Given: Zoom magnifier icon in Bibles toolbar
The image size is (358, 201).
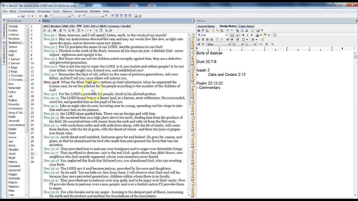Looking at the screenshot, I should (96, 30).
